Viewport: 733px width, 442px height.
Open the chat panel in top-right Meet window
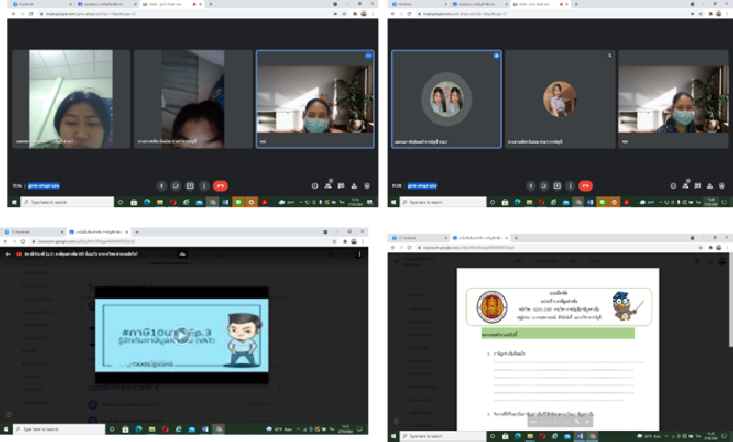pyautogui.click(x=698, y=184)
